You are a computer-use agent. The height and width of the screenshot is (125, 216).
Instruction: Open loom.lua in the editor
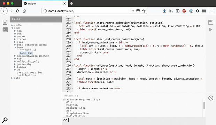pyautogui.click(x=26, y=53)
